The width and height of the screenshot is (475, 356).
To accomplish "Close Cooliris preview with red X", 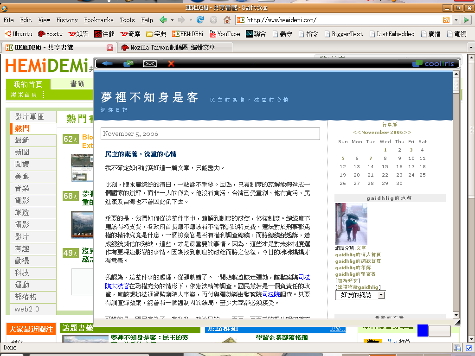I will [171, 64].
